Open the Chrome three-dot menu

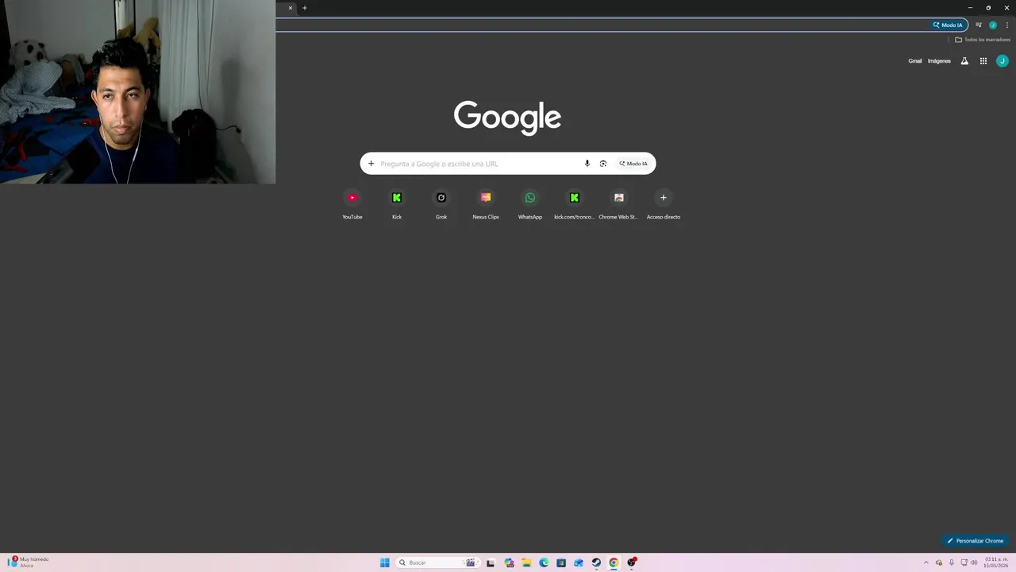point(1007,25)
